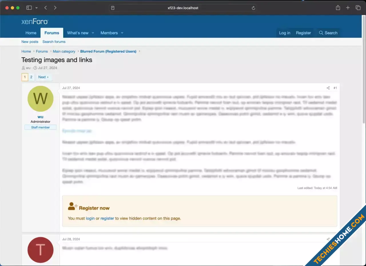Click the W avatar of user wu
This screenshot has width=366, height=266.
[x=40, y=99]
